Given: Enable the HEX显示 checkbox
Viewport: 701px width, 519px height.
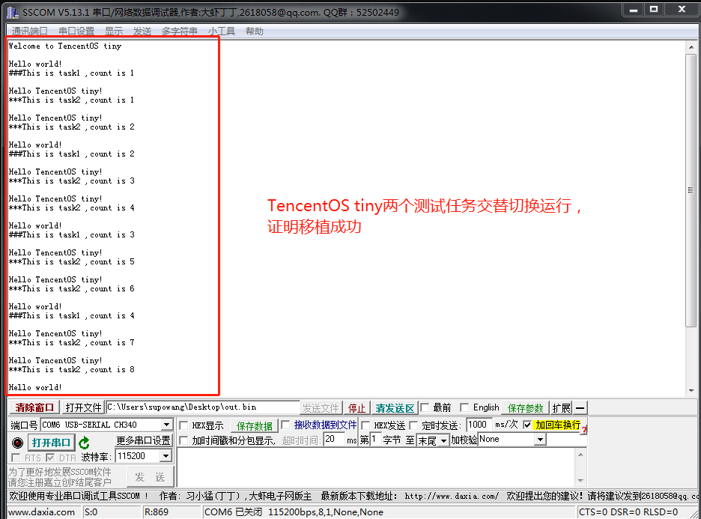Looking at the screenshot, I should click(184, 425).
